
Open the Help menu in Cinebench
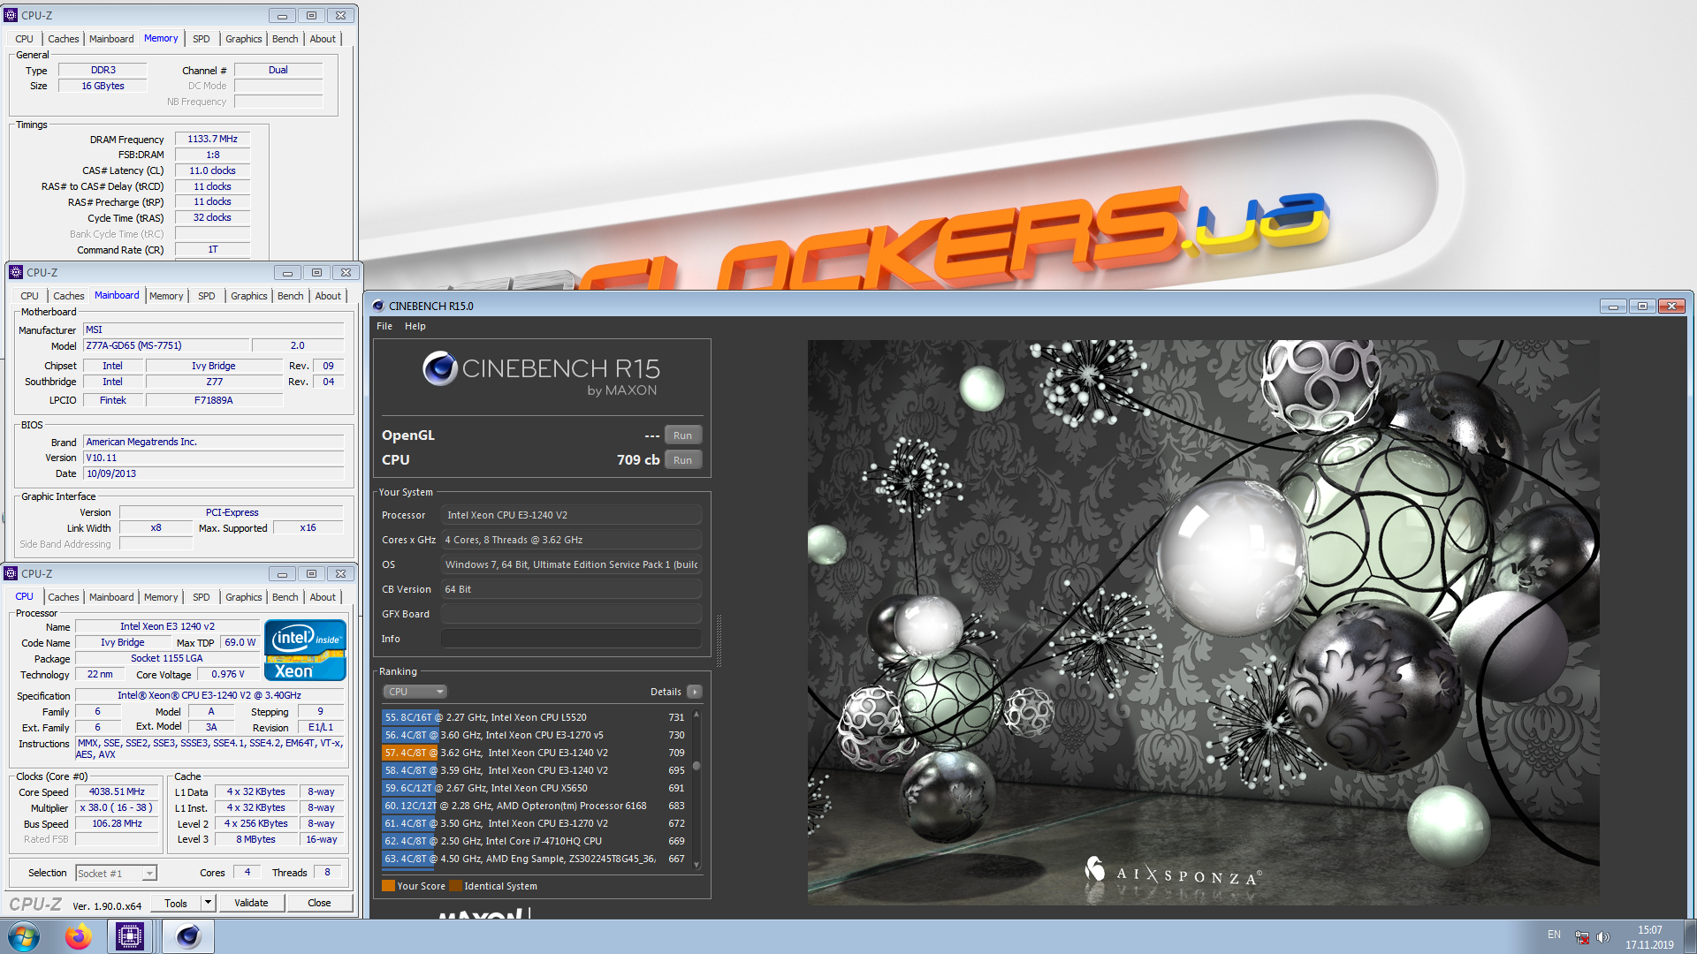[415, 326]
